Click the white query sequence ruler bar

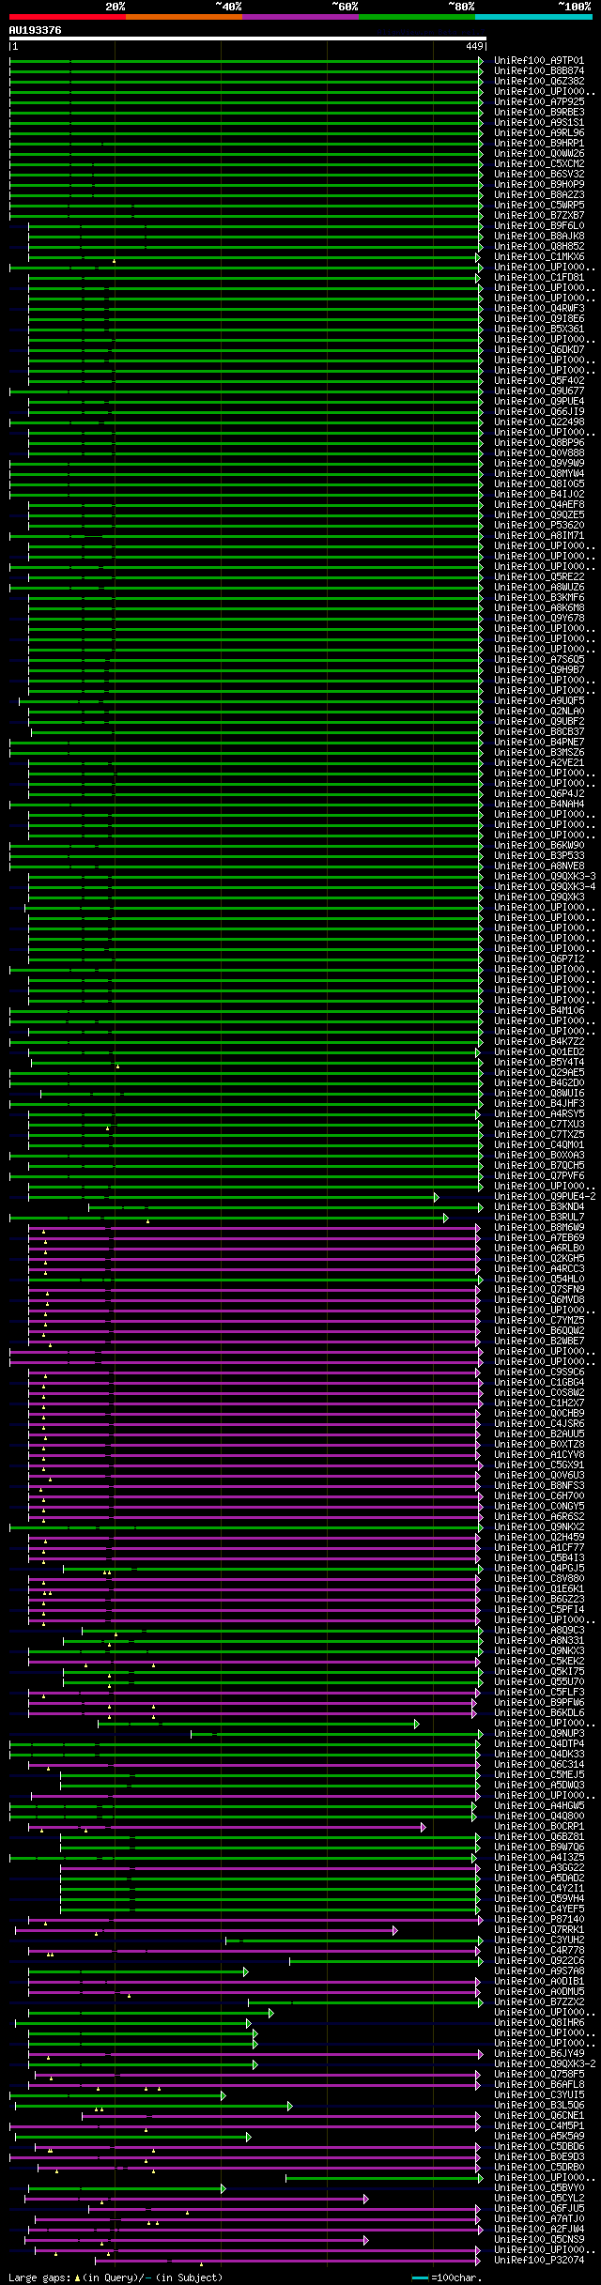(247, 38)
